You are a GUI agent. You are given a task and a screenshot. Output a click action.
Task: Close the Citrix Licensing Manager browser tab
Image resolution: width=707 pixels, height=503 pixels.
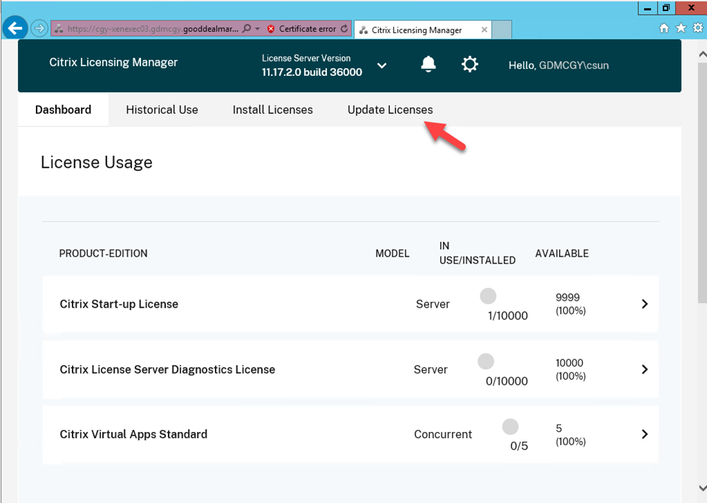click(484, 30)
